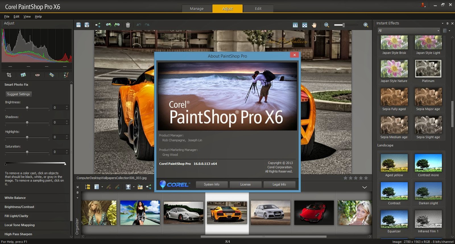
Task: Expand the High Pass Sharpen section
Action: click(18, 234)
